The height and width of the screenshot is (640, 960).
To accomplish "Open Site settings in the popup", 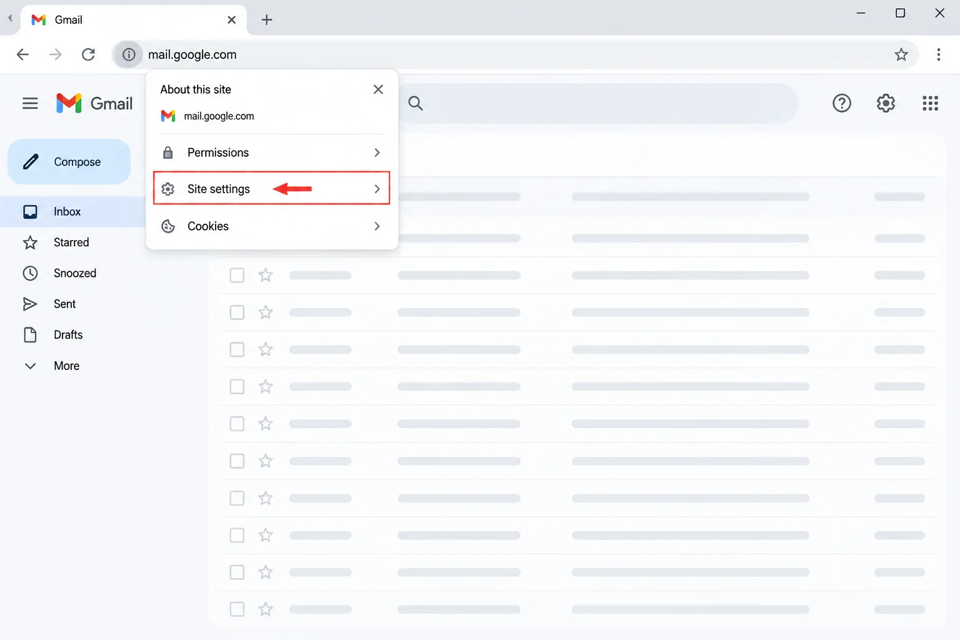I will (x=272, y=189).
